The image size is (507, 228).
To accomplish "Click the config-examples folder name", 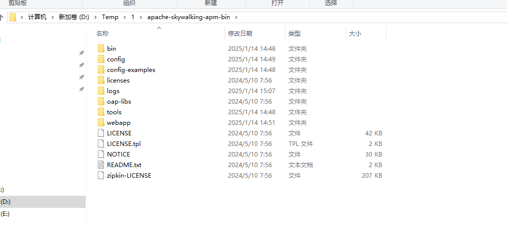I will [131, 69].
